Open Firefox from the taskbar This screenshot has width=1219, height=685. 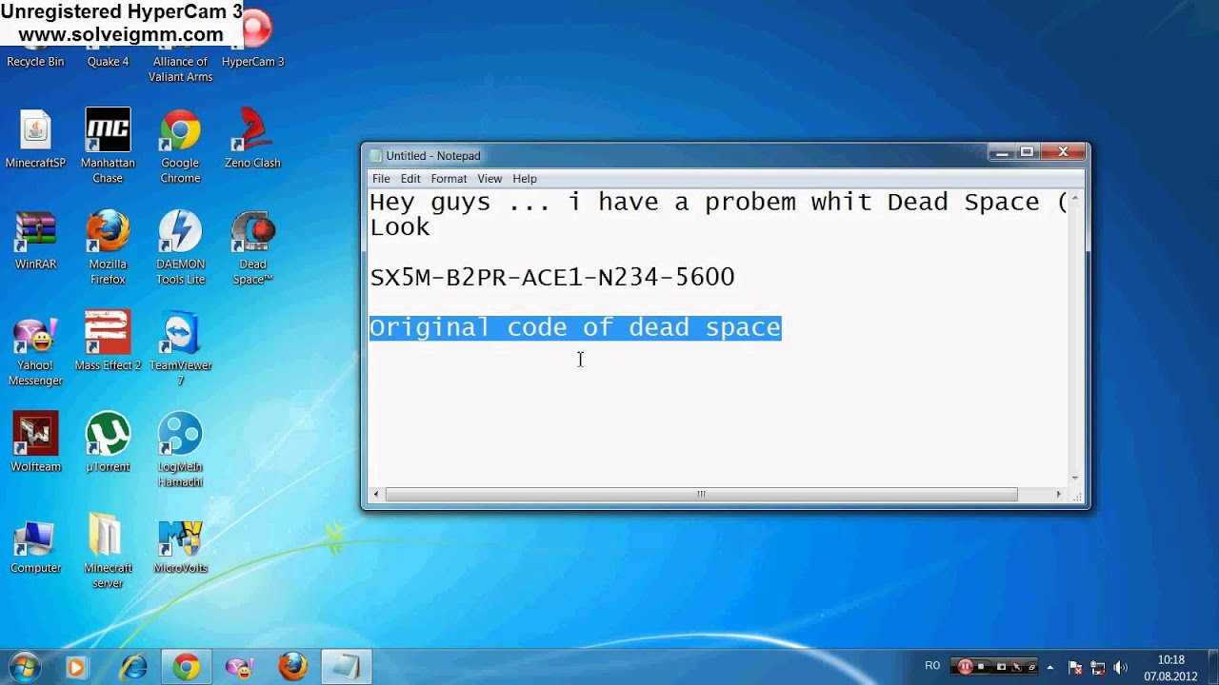(292, 667)
